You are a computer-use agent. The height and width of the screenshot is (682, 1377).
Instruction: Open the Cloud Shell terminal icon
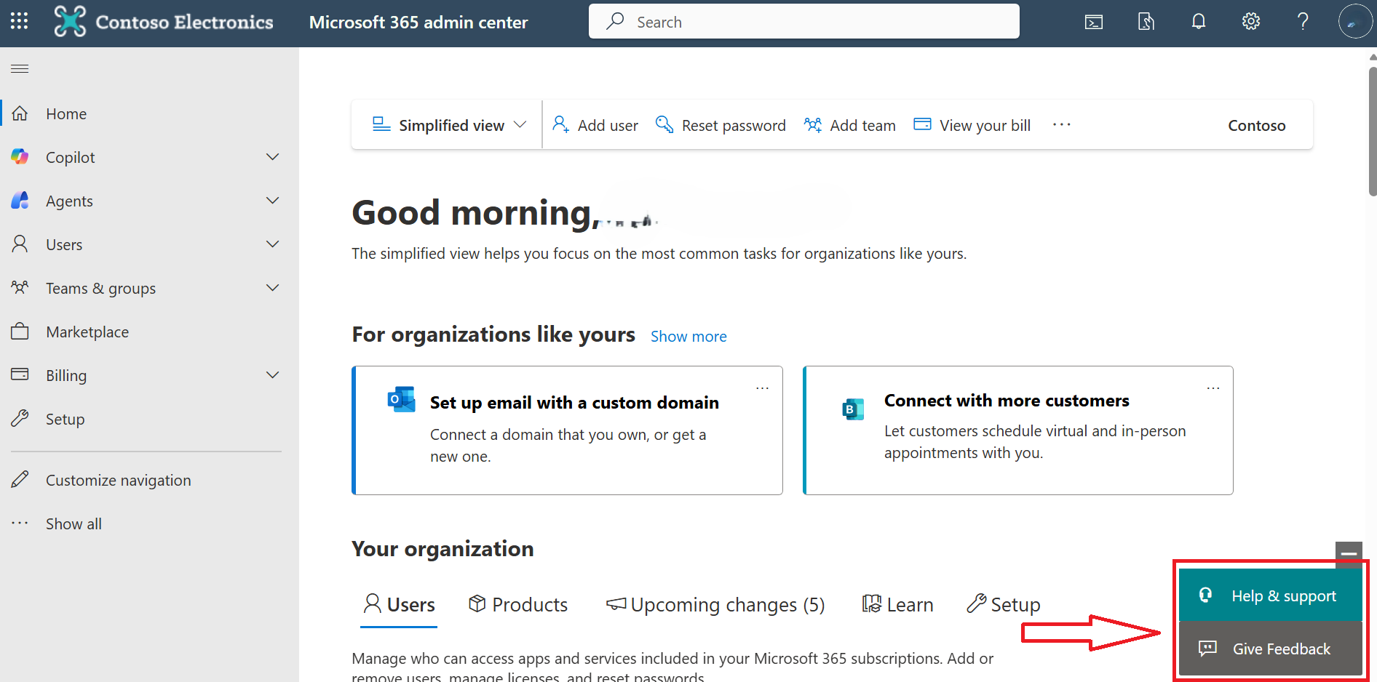pyautogui.click(x=1094, y=22)
